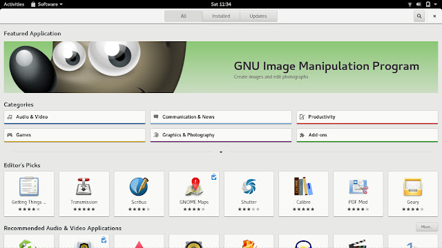The width and height of the screenshot is (442, 248).
Task: Open GNOME Maps app tile
Action: click(x=194, y=194)
